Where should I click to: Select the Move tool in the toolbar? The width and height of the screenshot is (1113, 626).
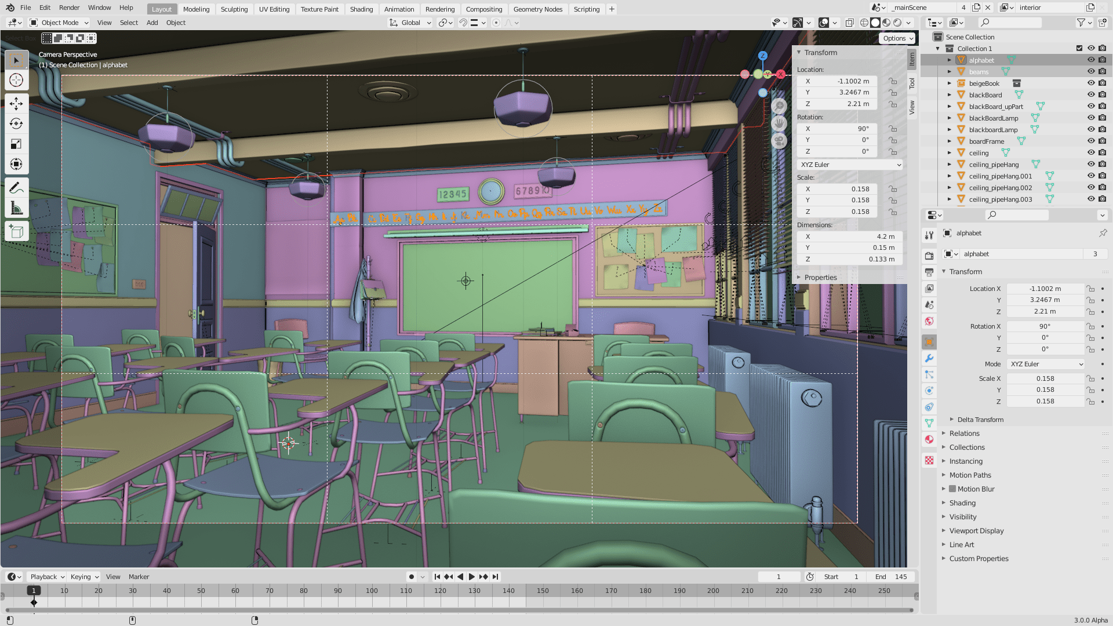pos(16,104)
